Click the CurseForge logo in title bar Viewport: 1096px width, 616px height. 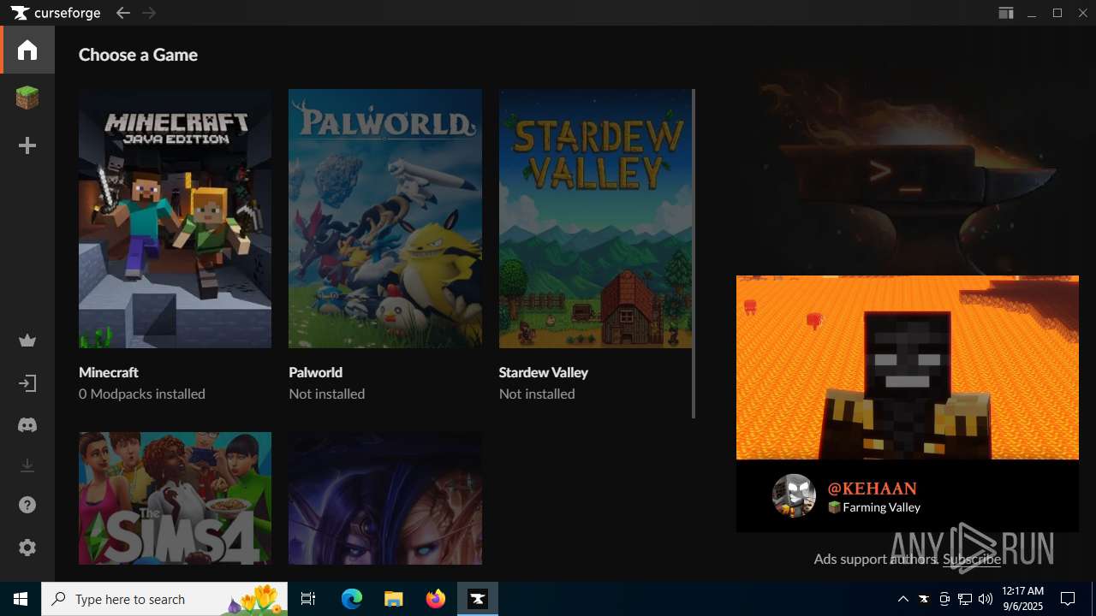[56, 13]
